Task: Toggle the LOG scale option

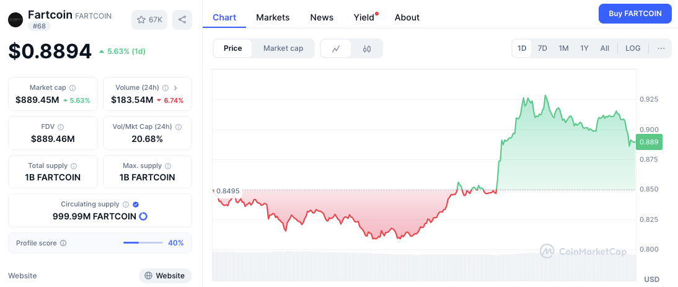Action: (633, 48)
